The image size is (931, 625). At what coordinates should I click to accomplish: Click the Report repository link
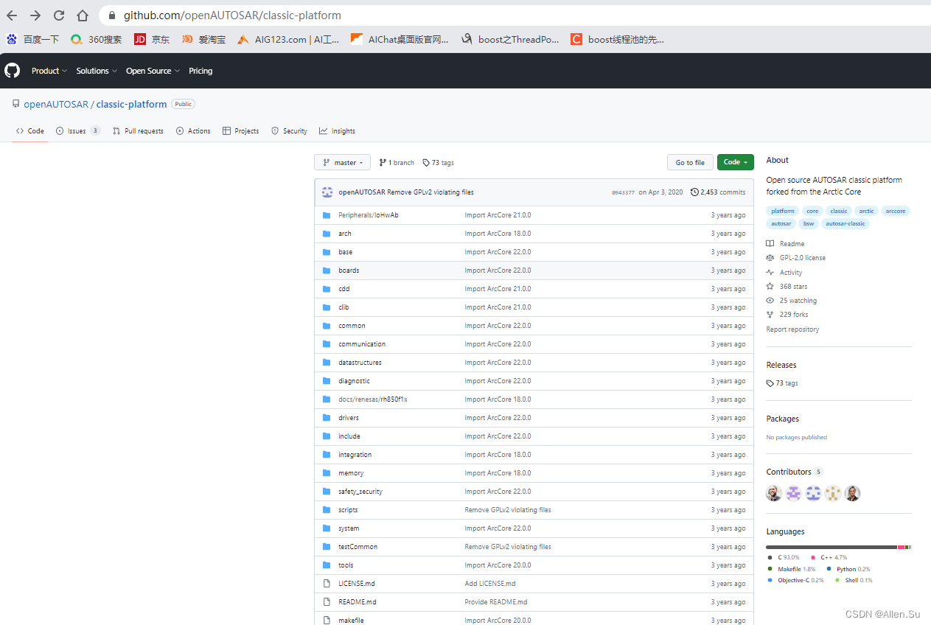pyautogui.click(x=792, y=329)
